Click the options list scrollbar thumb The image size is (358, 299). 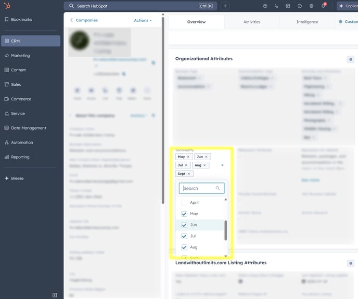point(226,230)
